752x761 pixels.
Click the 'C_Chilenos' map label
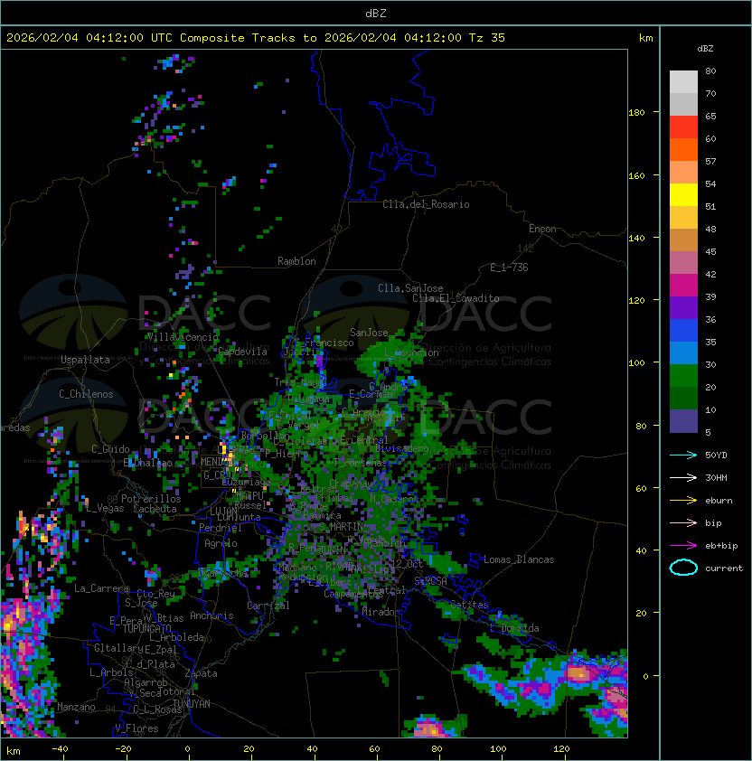[86, 394]
